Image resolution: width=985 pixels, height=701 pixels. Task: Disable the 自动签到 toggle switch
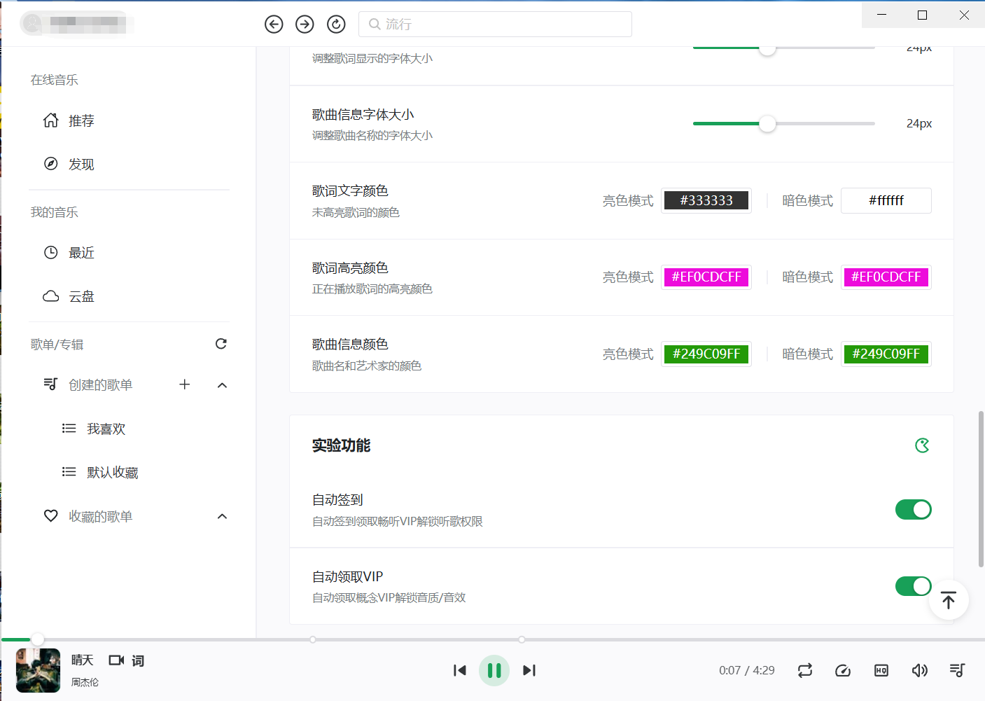tap(913, 510)
